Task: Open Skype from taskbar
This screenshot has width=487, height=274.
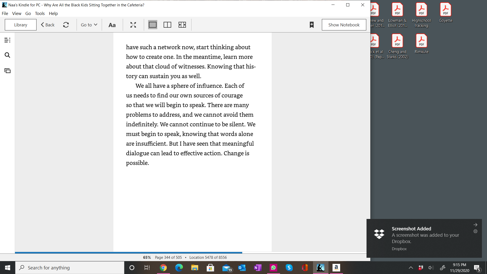Action: [289, 268]
